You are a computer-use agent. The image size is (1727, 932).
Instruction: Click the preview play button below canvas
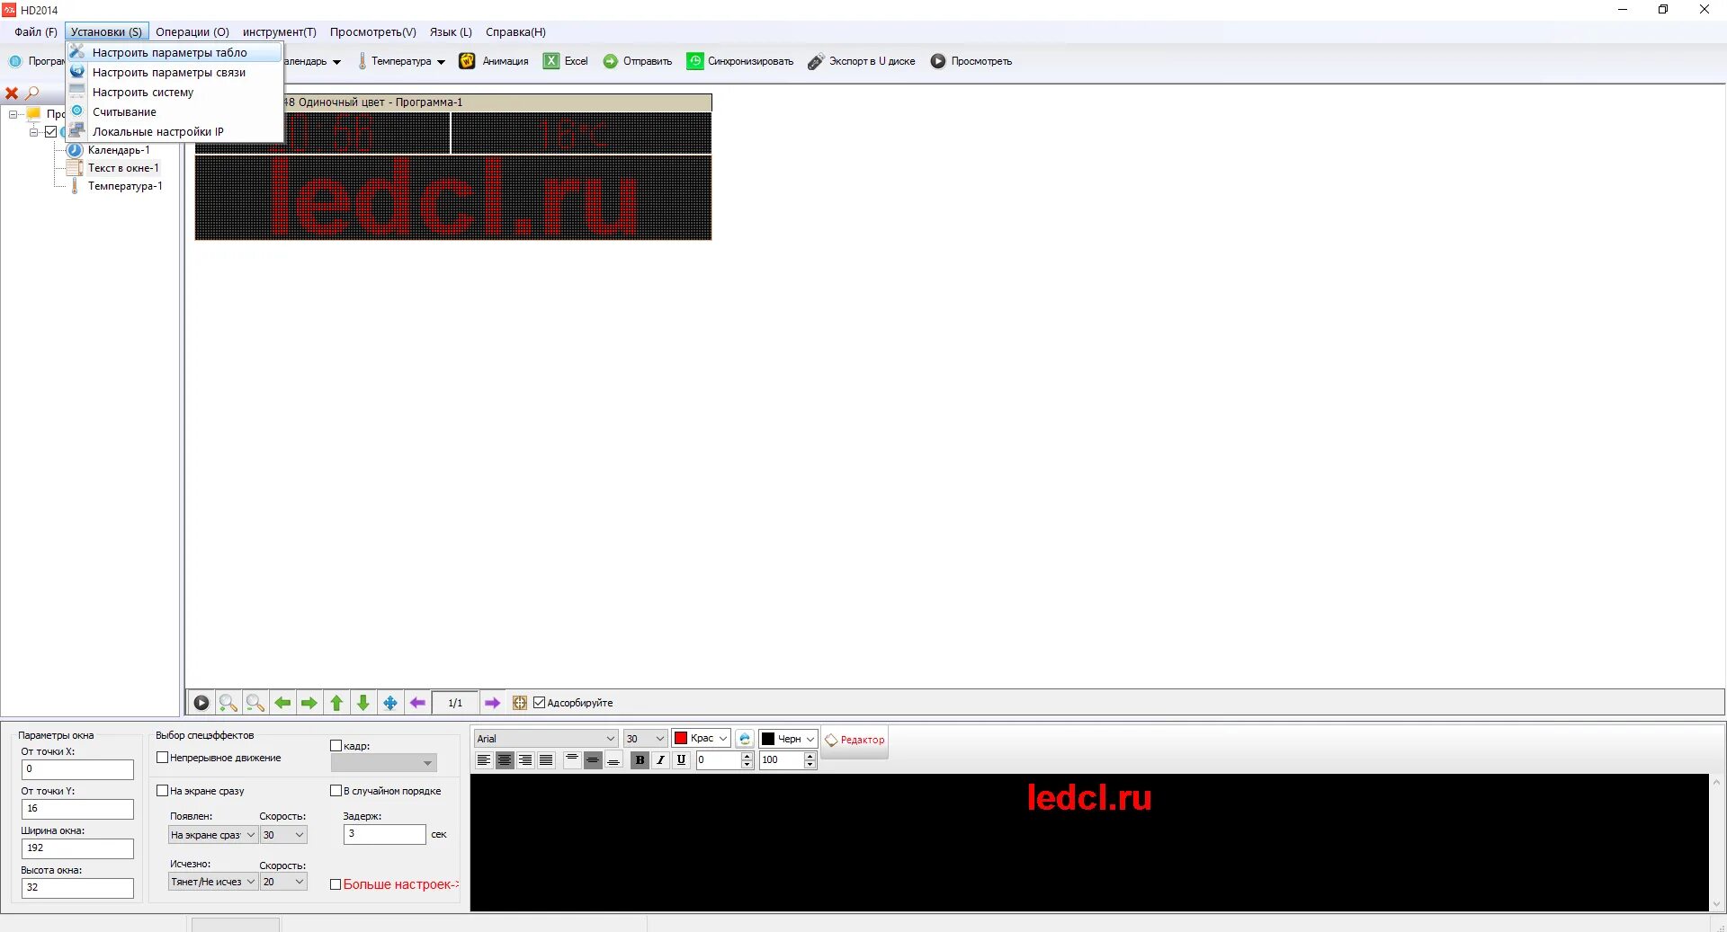[x=201, y=703]
